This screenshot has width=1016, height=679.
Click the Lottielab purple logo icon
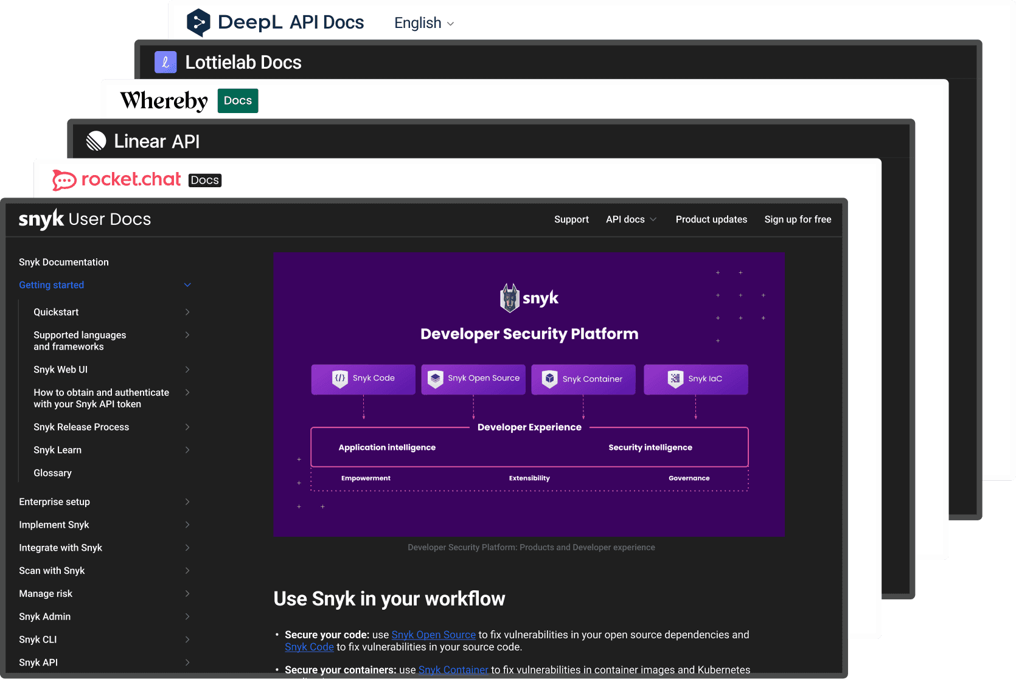165,62
